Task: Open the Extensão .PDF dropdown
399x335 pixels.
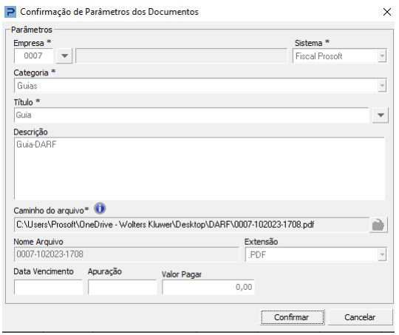Action: [382, 254]
